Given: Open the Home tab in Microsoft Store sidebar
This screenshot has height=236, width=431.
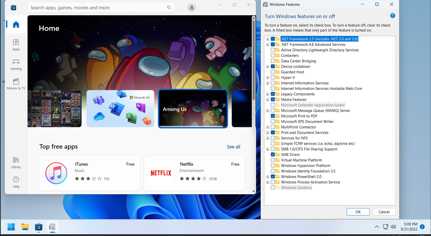Looking at the screenshot, I should click(x=16, y=25).
